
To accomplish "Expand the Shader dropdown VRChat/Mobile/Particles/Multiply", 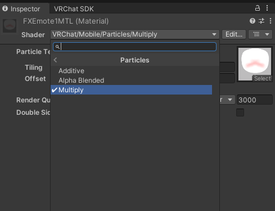I will 135,34.
